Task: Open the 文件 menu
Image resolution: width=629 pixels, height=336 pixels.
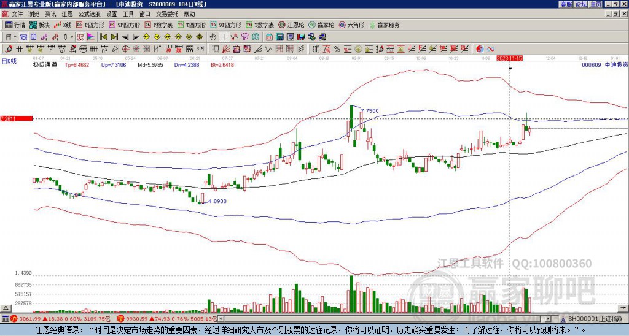Action: pos(17,14)
